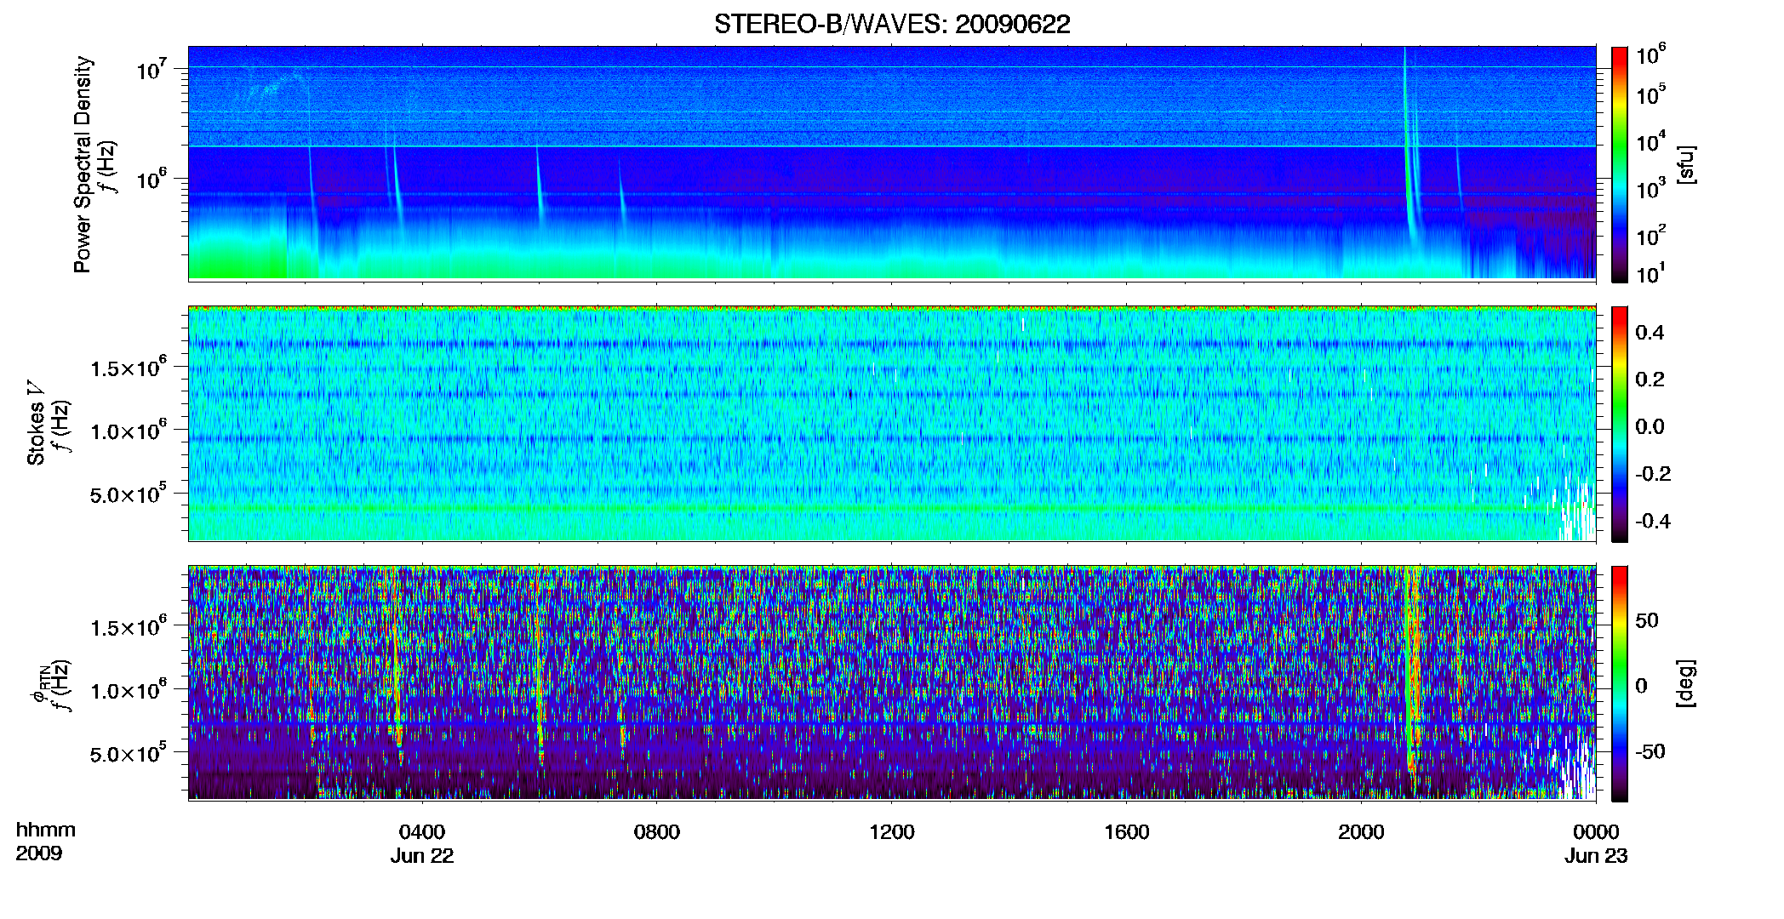Click the 0800 time tick label
The image size is (1784, 919).
click(x=657, y=832)
